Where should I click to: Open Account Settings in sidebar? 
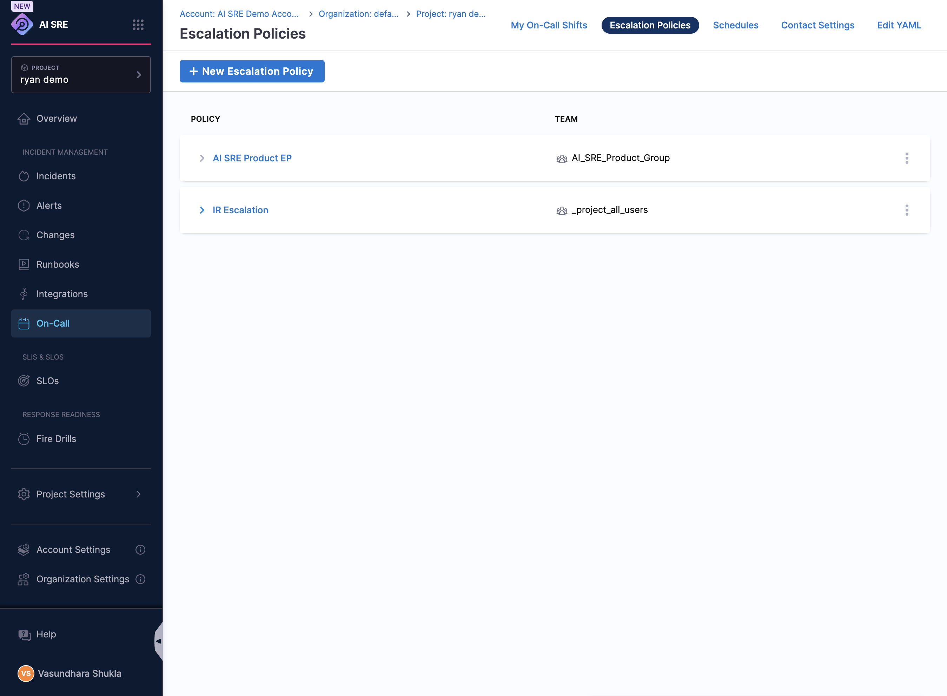(73, 550)
